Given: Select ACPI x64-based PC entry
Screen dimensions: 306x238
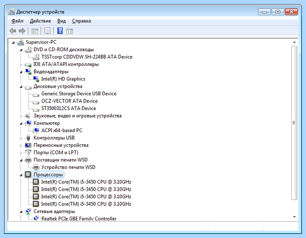Looking at the screenshot, I should tap(62, 130).
